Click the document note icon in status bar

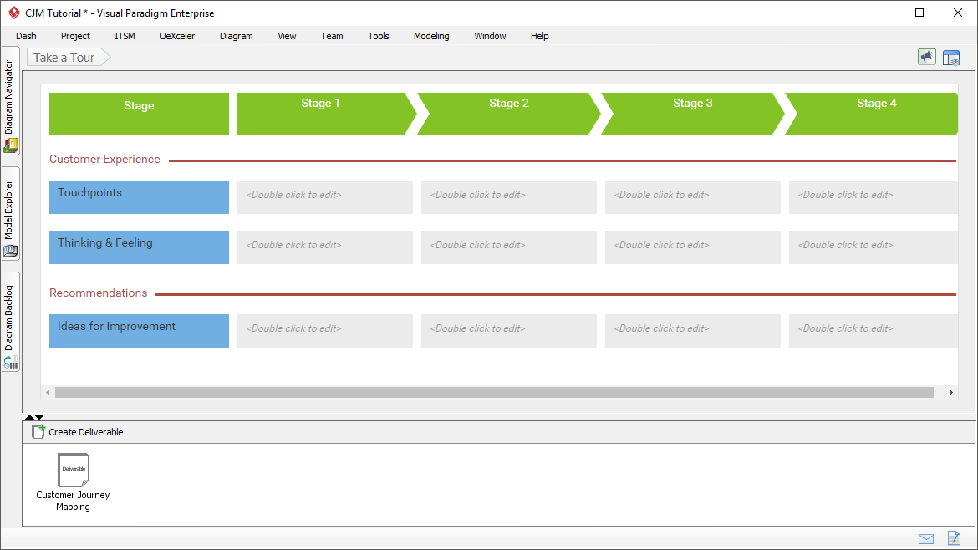tap(955, 537)
